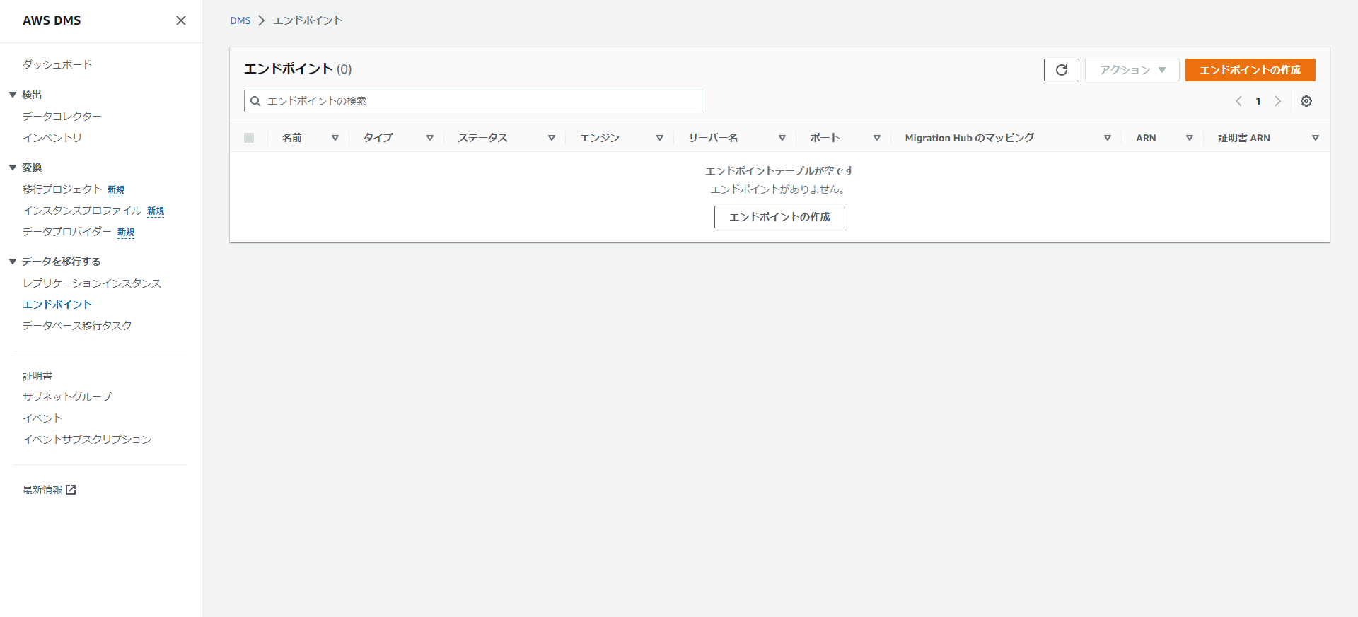Toggle select-all checkbox in table header

[249, 138]
